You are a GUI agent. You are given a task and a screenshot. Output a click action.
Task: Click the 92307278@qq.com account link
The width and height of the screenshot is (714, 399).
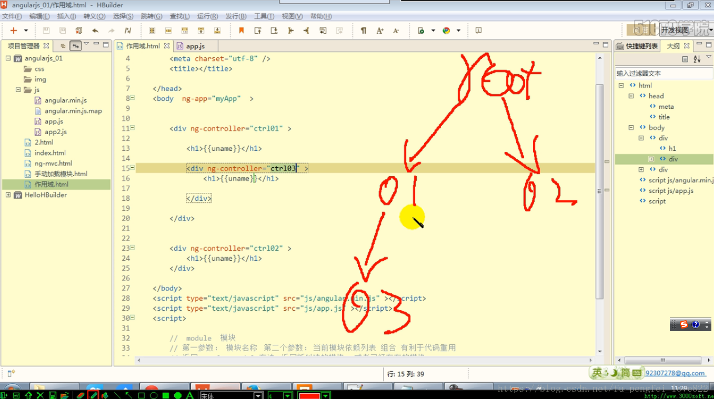pos(675,373)
